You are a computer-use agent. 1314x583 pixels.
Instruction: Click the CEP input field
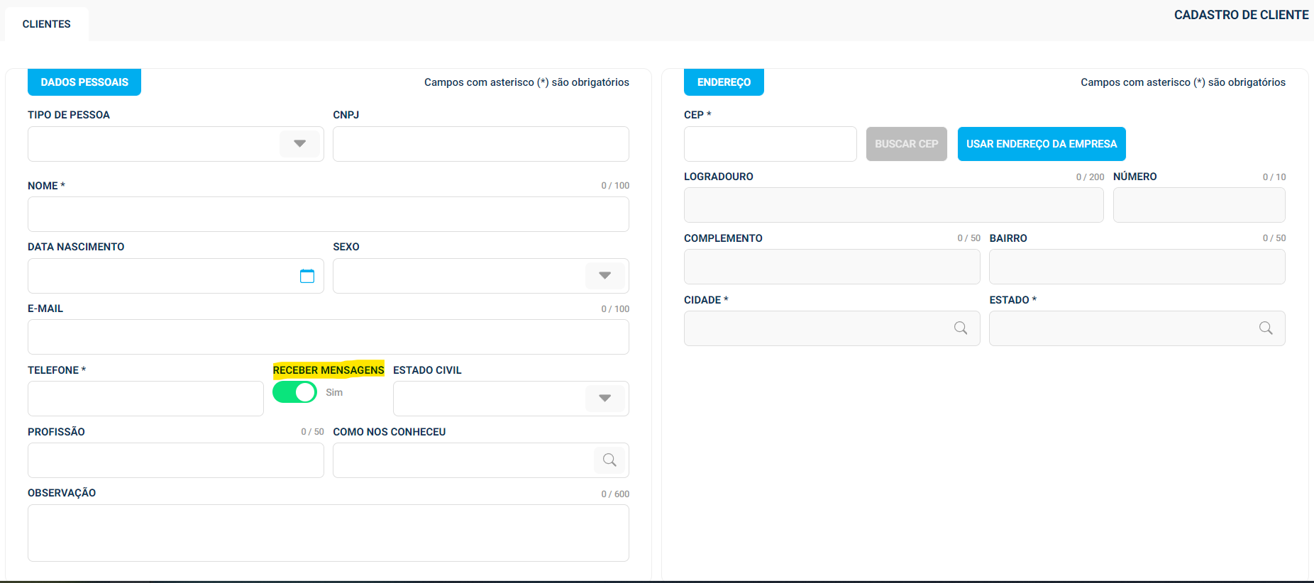770,144
